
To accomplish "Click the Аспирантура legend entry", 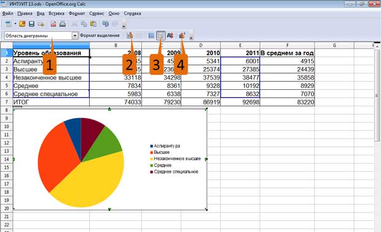I will [165, 146].
